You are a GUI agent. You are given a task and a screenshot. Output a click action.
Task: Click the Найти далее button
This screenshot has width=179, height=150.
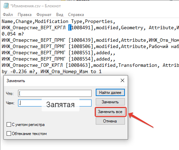[110, 93]
